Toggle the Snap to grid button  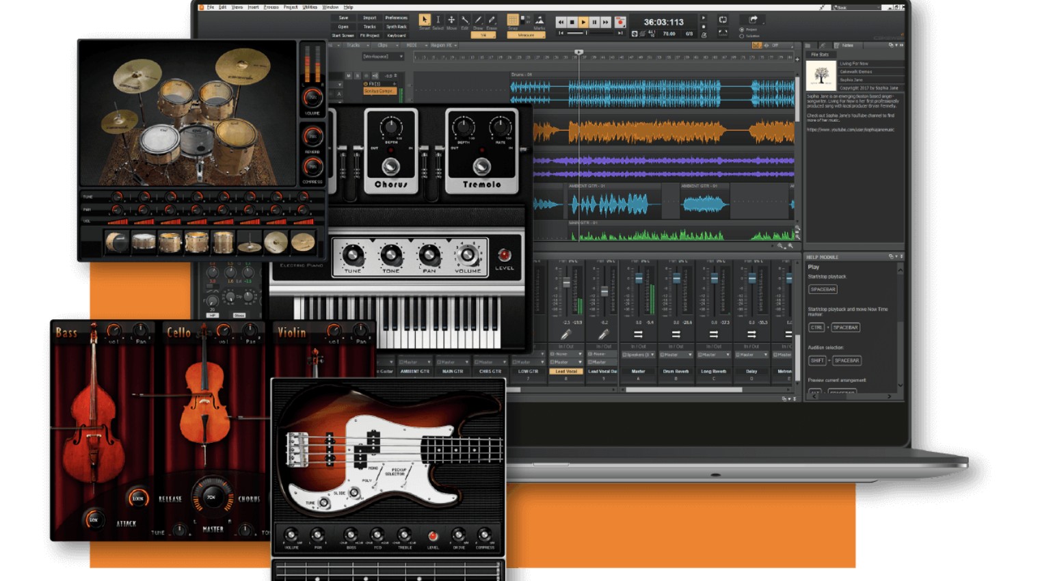tap(513, 21)
